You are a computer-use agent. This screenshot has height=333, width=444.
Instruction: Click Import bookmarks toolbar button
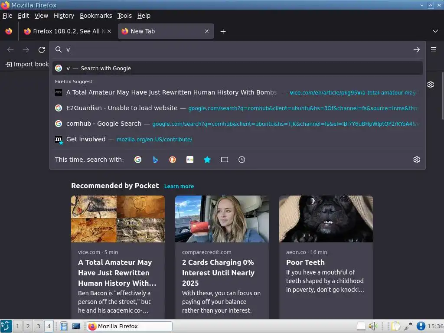[x=27, y=64]
